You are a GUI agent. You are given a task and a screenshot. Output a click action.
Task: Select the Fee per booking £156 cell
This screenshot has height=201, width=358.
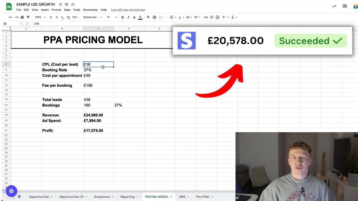coord(98,85)
